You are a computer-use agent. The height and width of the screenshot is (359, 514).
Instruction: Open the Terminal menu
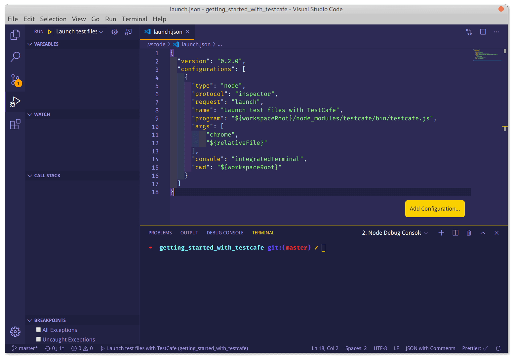tap(135, 19)
